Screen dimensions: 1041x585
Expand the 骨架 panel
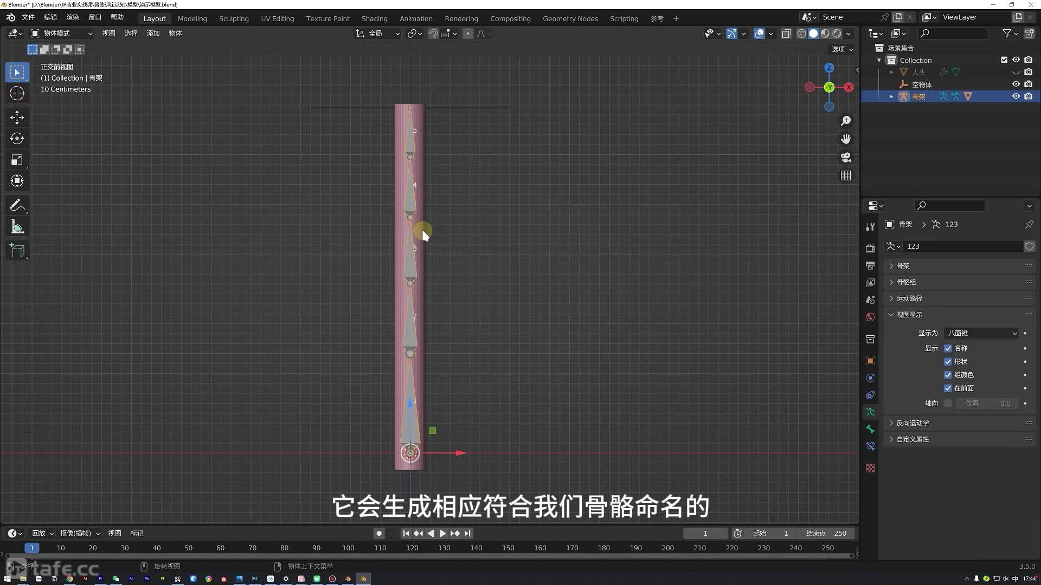point(959,266)
